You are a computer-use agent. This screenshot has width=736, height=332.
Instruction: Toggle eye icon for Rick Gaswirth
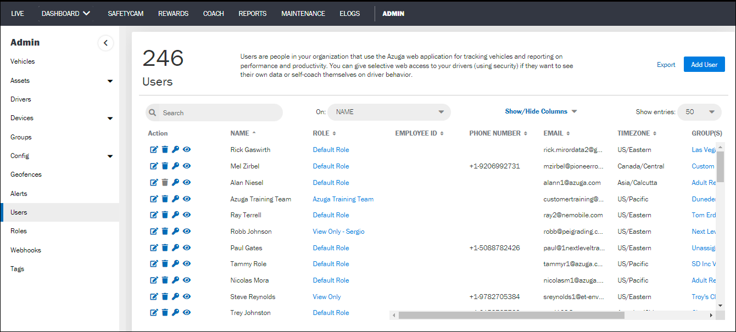tap(187, 150)
